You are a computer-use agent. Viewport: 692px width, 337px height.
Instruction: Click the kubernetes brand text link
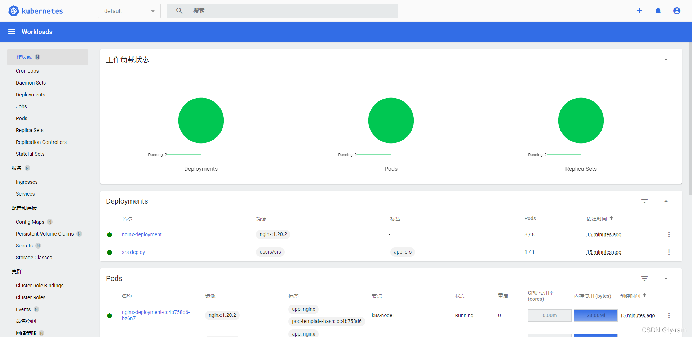coord(43,11)
